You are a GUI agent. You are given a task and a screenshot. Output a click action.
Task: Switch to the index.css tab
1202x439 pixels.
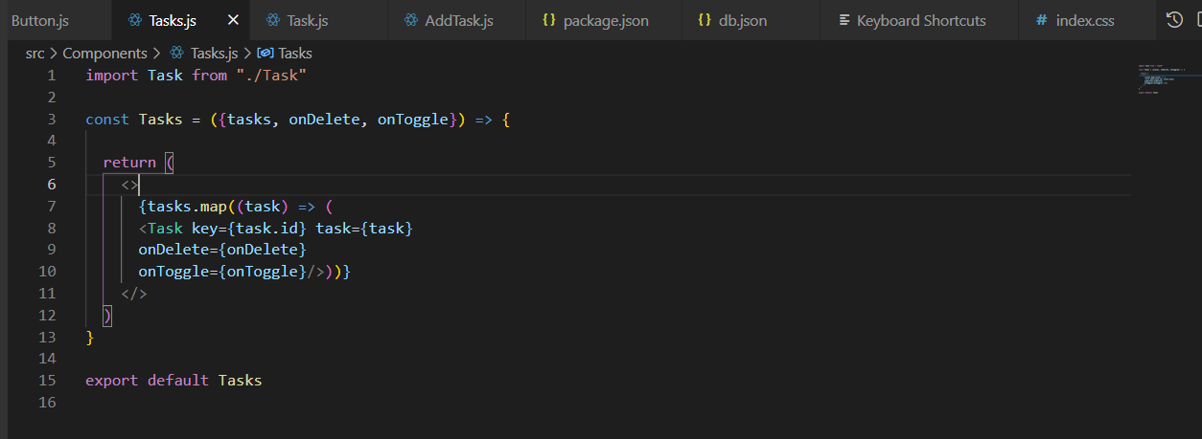tap(1084, 20)
